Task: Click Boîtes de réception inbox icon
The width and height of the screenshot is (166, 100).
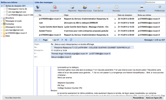Action: pos(4,6)
